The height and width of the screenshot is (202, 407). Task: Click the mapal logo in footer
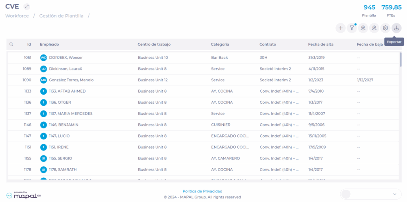(x=23, y=195)
